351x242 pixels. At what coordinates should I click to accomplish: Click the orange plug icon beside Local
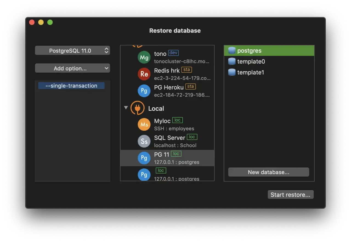point(137,108)
